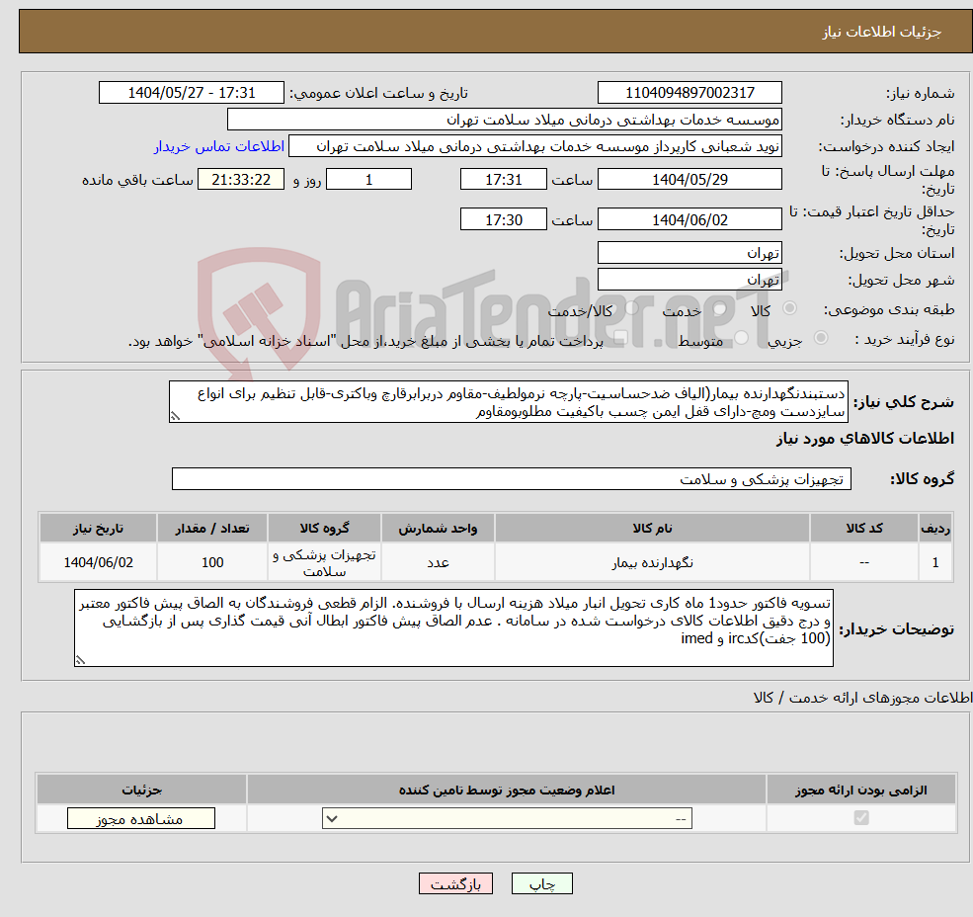Click the resize handle of buyer notes box

click(x=80, y=661)
